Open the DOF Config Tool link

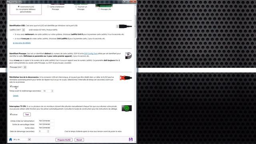[x=91, y=54]
